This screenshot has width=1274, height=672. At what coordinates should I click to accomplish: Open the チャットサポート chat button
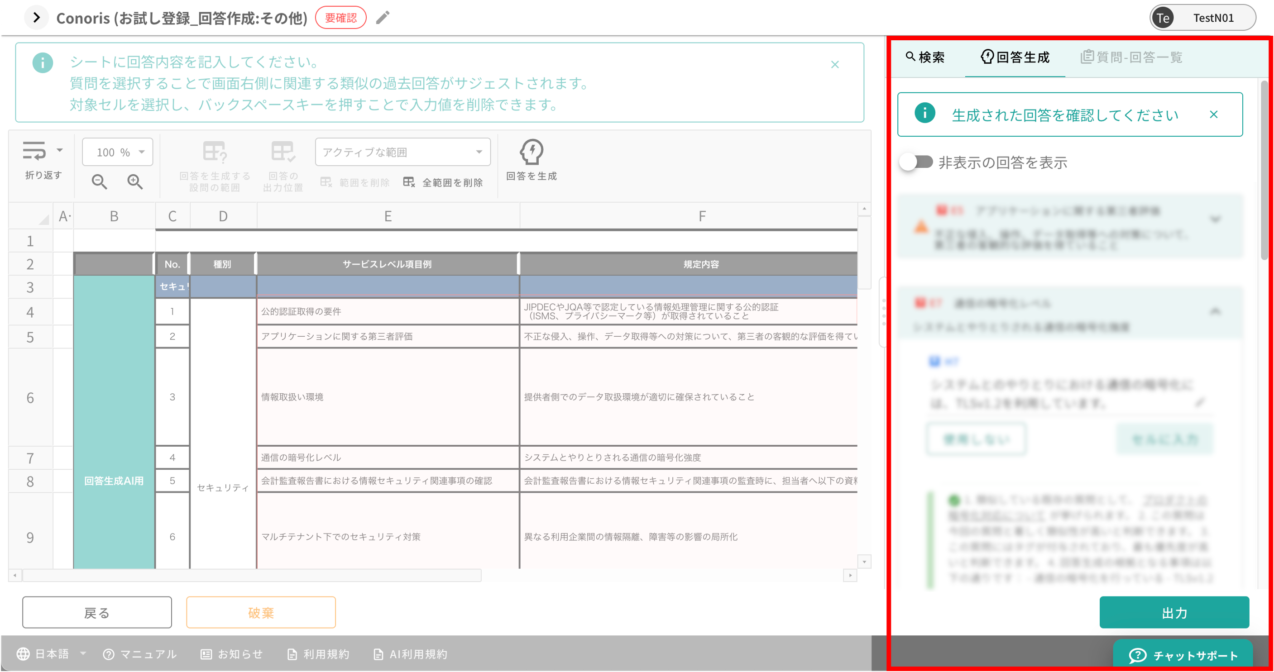(1183, 655)
